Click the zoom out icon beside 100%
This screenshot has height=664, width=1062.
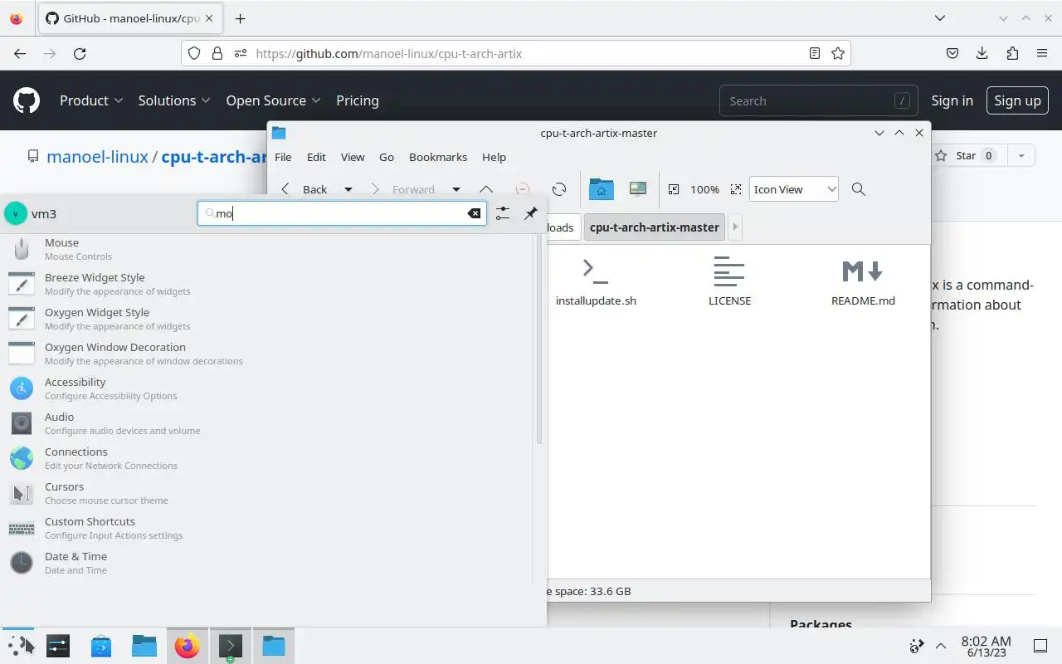pos(674,189)
